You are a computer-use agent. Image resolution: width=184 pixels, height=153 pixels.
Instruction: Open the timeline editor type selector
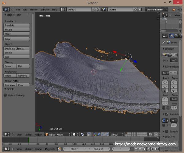(6, 149)
